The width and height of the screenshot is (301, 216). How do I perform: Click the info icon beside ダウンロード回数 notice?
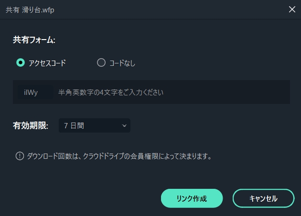coord(20,156)
